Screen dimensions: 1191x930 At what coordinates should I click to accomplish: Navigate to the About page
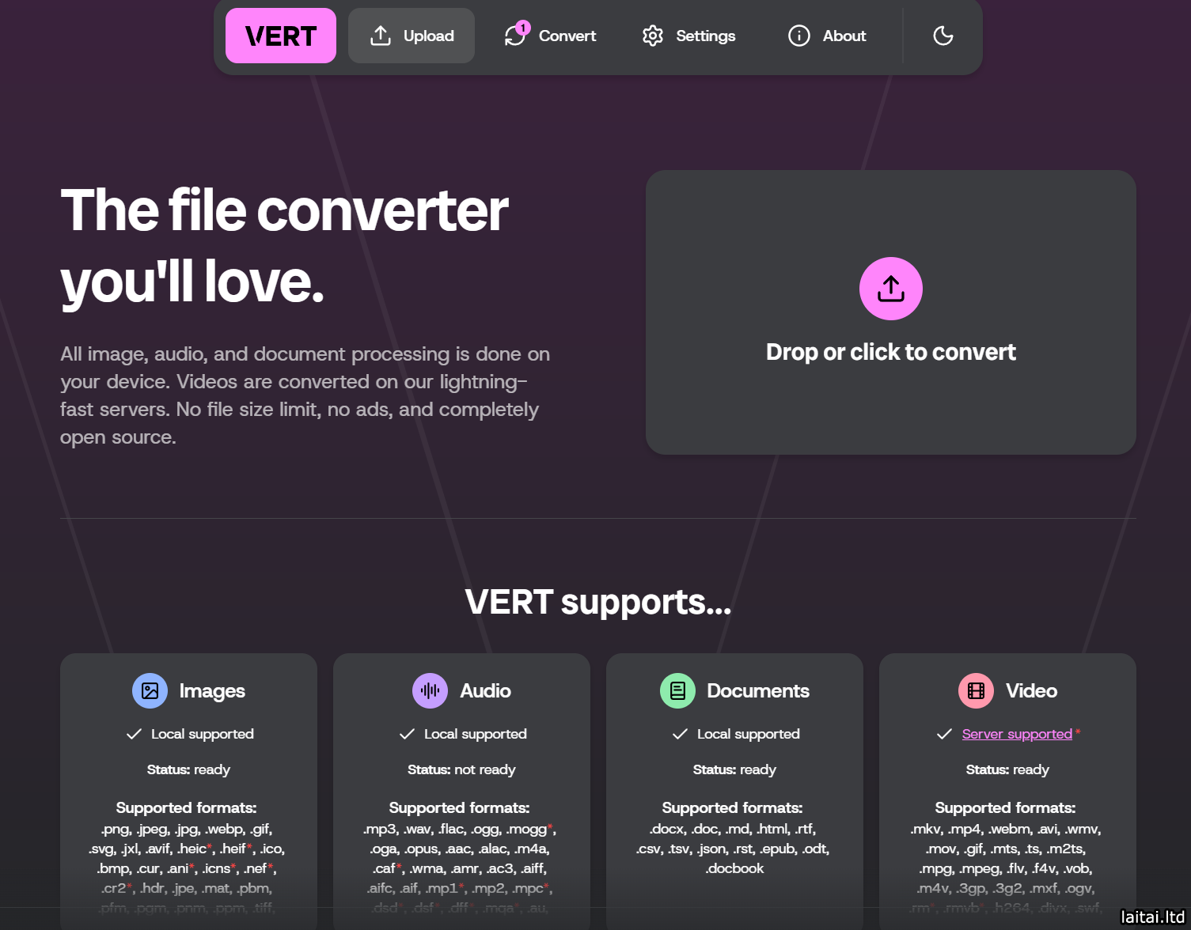[x=844, y=36]
